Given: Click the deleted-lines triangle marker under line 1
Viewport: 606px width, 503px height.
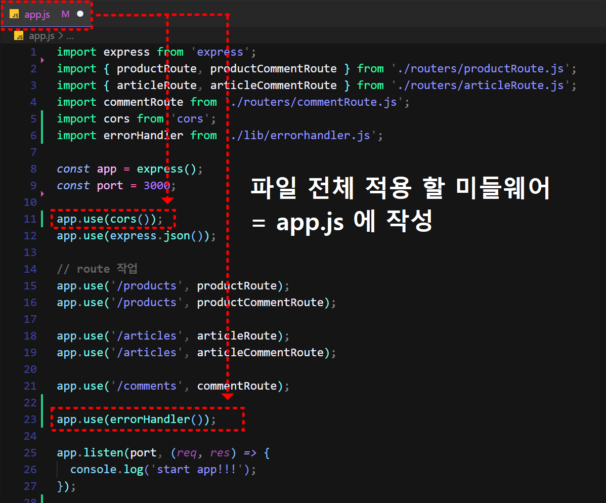Looking at the screenshot, I should [x=42, y=60].
